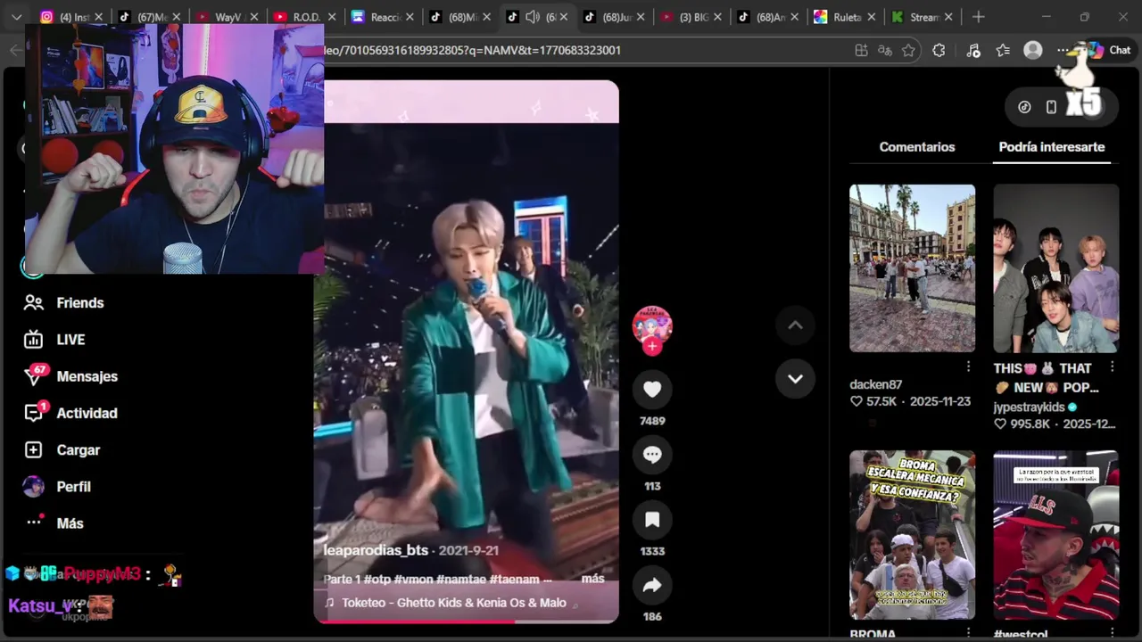Open Cargar upload in the sidebar
Image resolution: width=1142 pixels, height=642 pixels.
coord(78,450)
